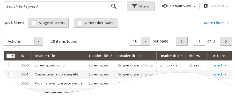Click the gear icon for Columns

click(x=206, y=6)
